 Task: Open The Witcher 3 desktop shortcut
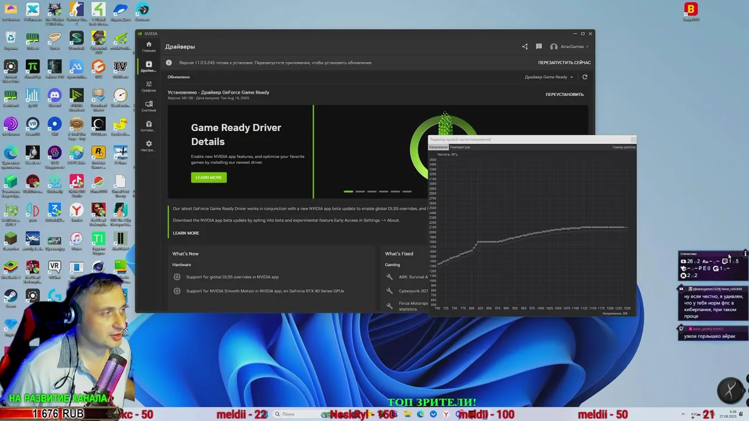pyautogui.click(x=54, y=12)
